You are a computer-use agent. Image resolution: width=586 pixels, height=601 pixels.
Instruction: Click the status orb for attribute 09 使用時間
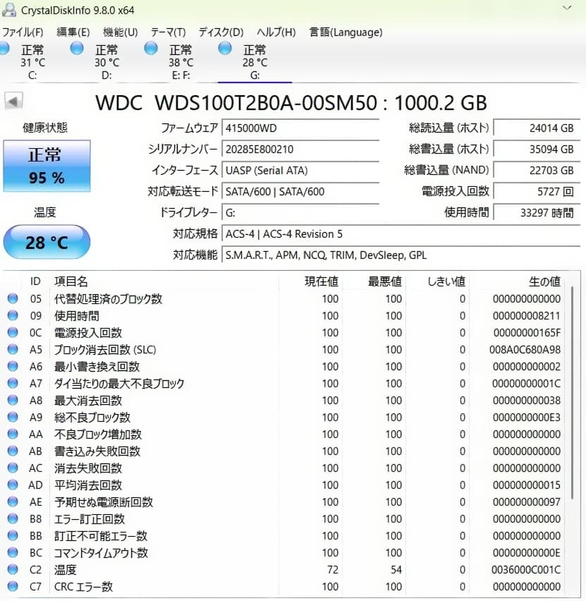click(x=13, y=315)
